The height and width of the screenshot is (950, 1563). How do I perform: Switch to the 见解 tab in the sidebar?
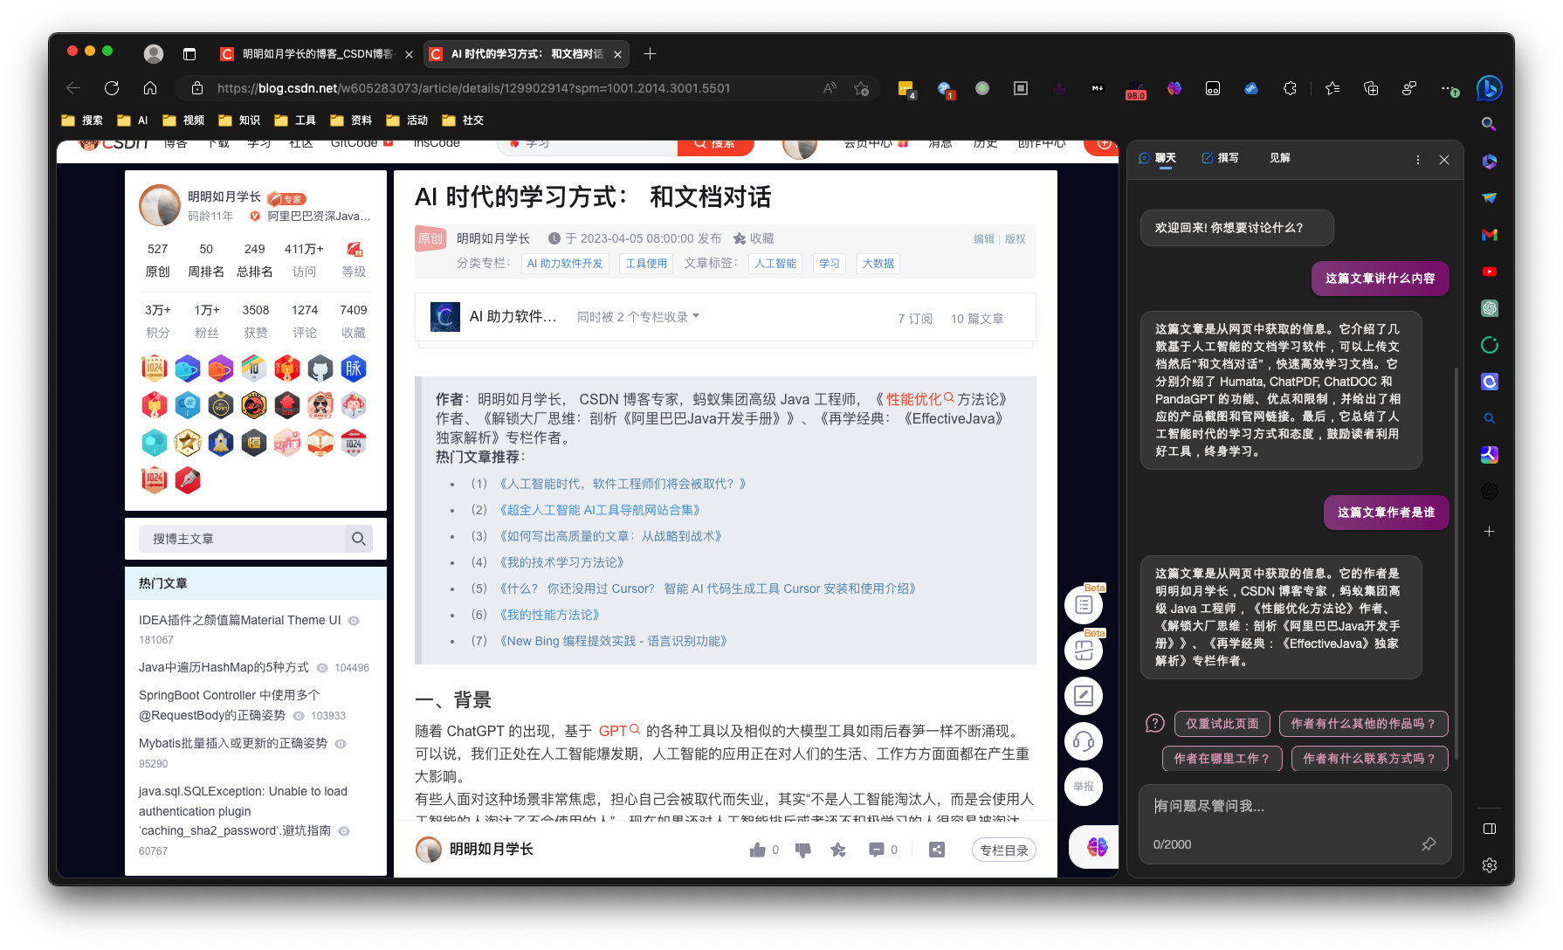pos(1280,158)
